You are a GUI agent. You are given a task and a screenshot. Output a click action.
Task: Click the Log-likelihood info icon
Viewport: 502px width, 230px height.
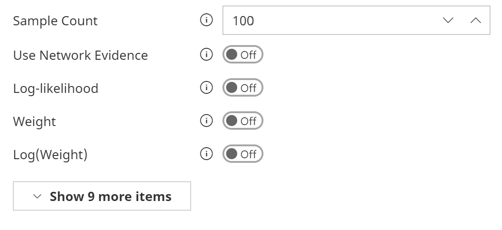click(206, 88)
